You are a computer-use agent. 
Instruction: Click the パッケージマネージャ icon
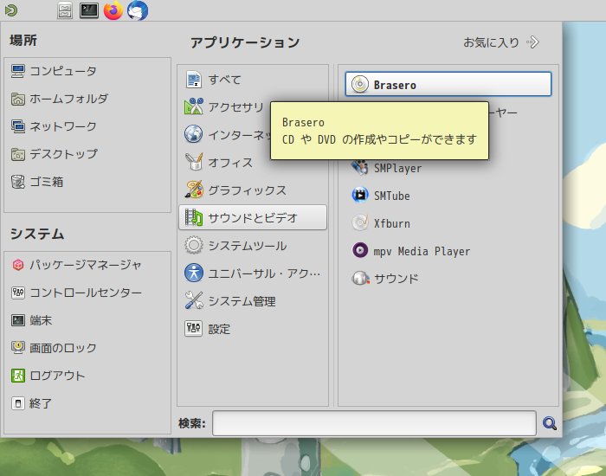18,265
